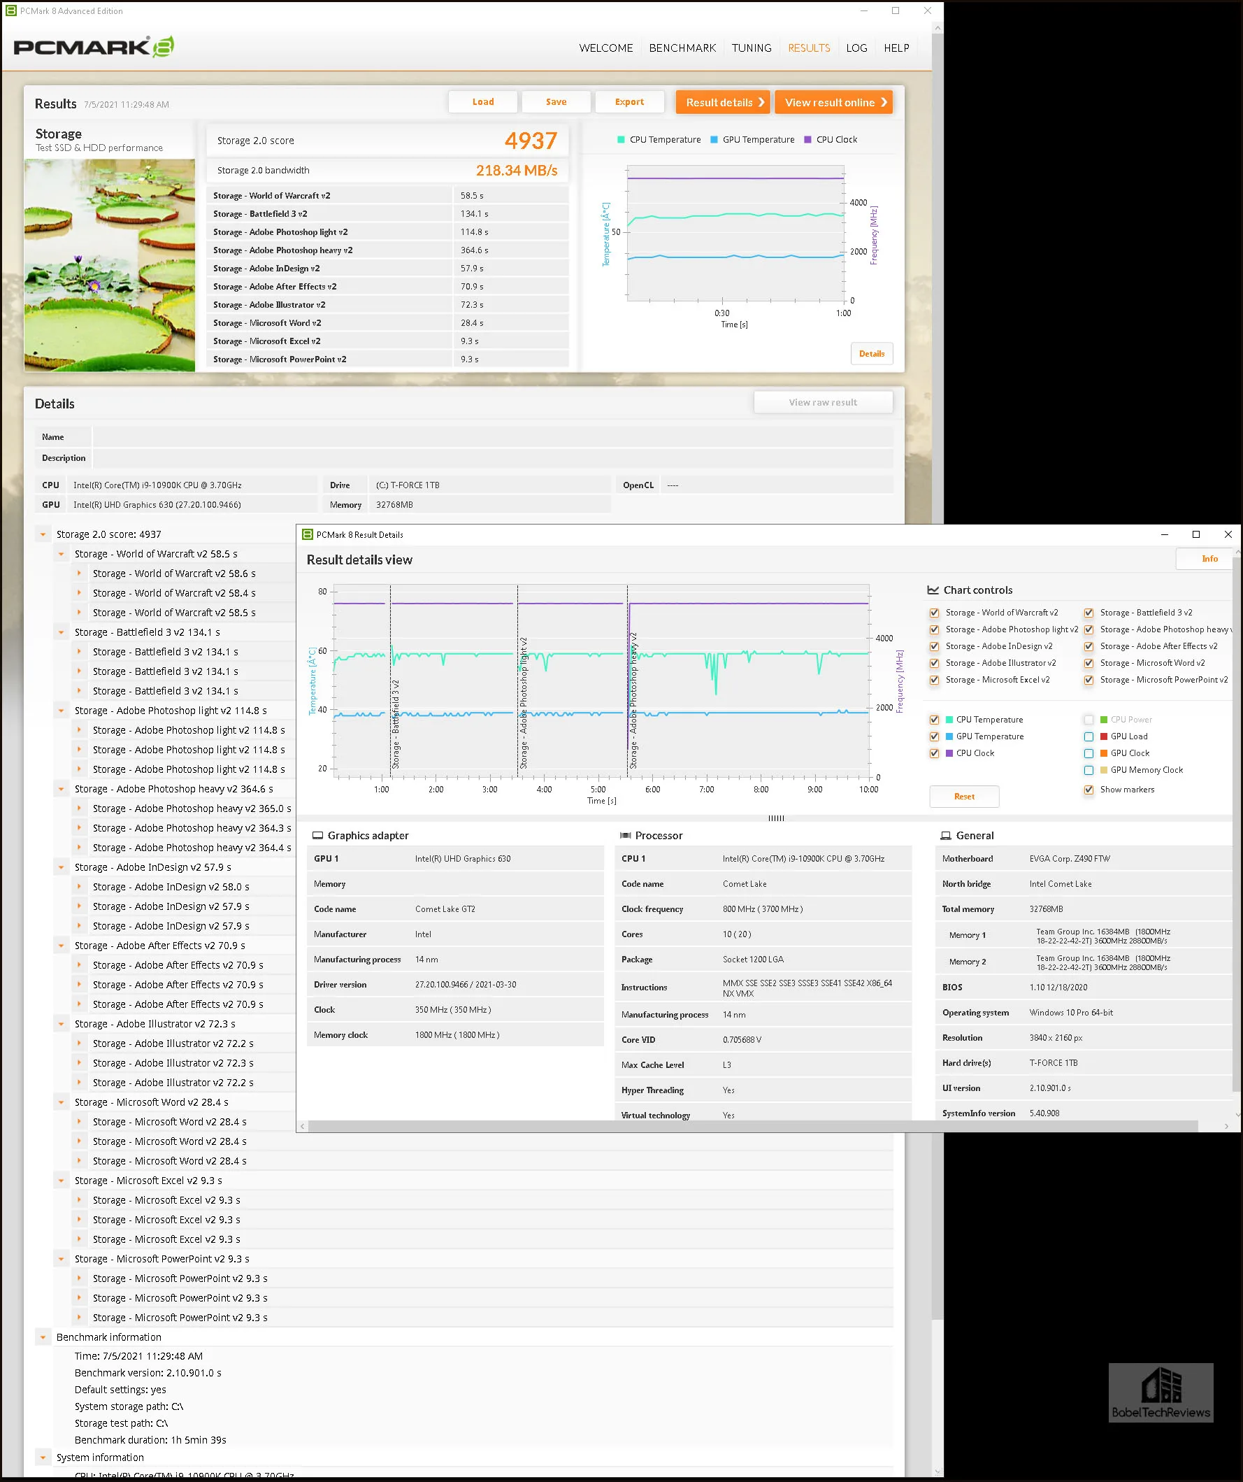Toggle Storage - Battlefield 3 v2 checkbox
Image resolution: width=1243 pixels, height=1482 pixels.
1088,613
